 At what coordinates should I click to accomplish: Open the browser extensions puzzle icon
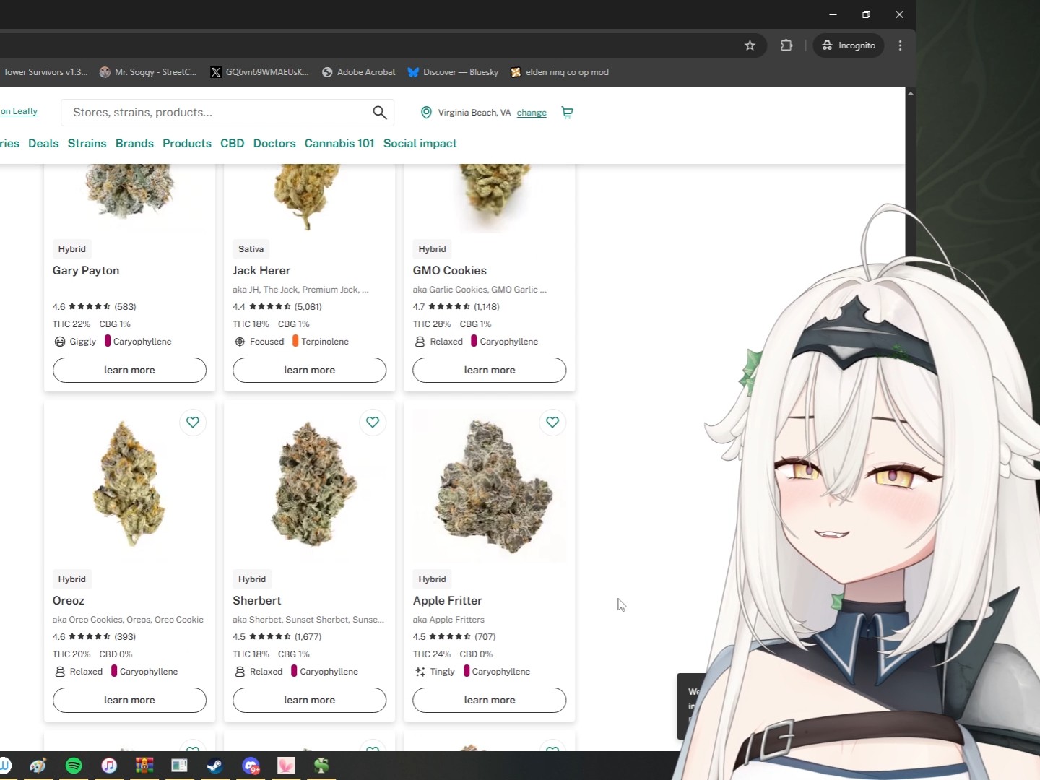[x=786, y=45]
